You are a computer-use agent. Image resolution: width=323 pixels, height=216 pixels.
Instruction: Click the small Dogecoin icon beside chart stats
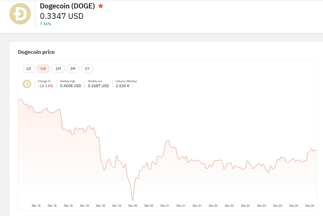point(27,84)
